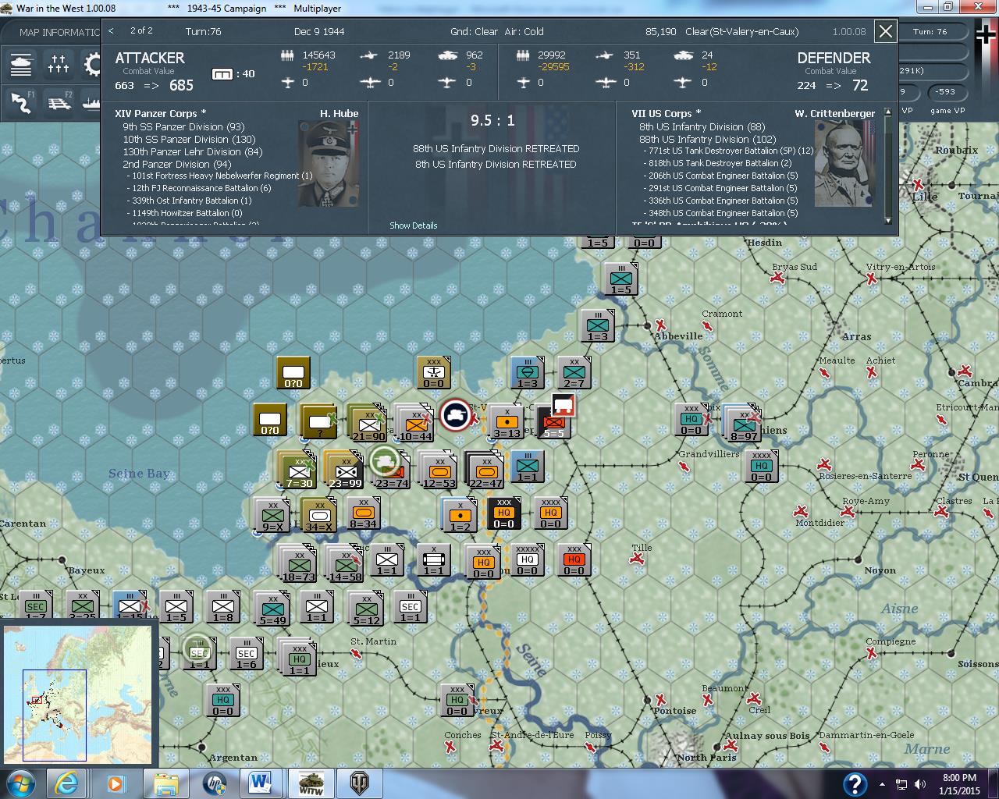Select 130th Panzer Lehr Division entry
The height and width of the screenshot is (799, 999).
192,151
